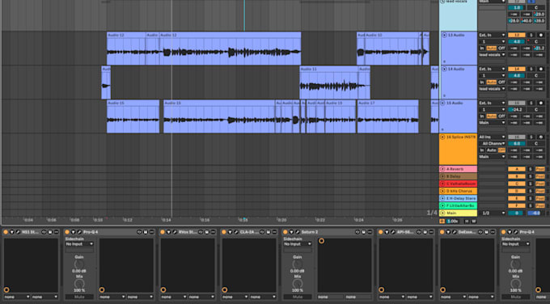
Task: Toggle the 15 Audio track activator button
Action: [517, 103]
